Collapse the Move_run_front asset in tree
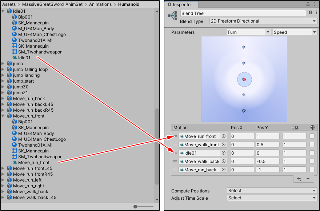This screenshot has height=211, width=320. coord(3,116)
